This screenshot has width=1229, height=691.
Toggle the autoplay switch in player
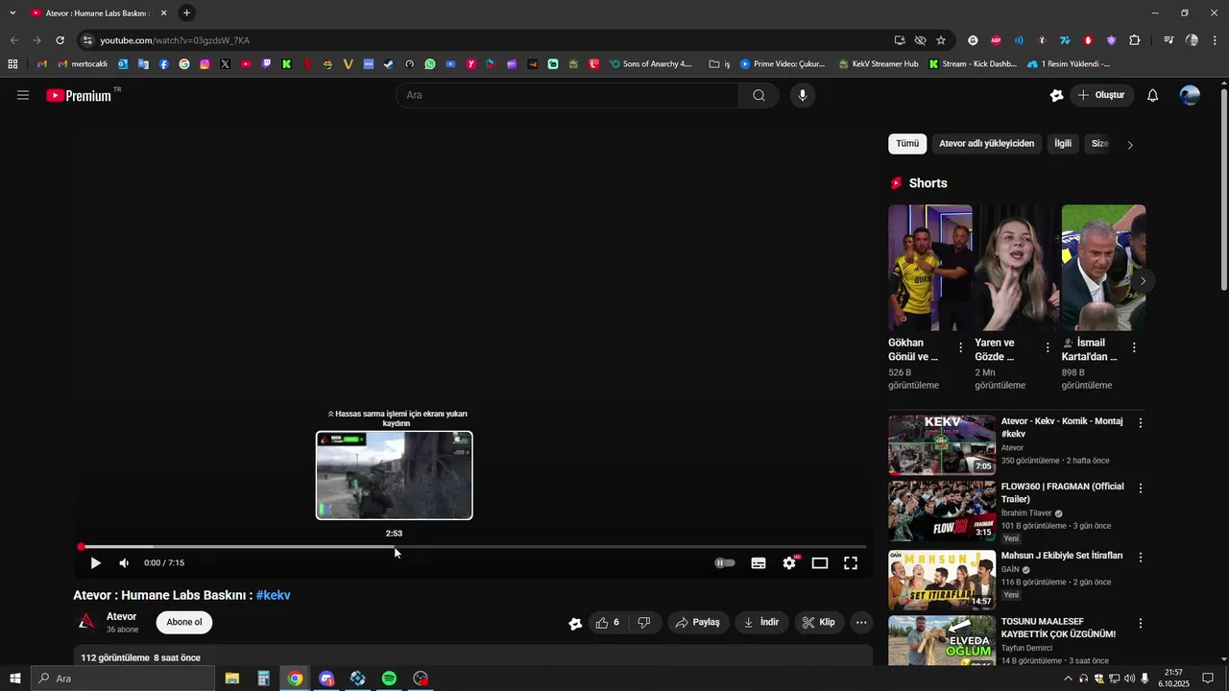click(725, 563)
